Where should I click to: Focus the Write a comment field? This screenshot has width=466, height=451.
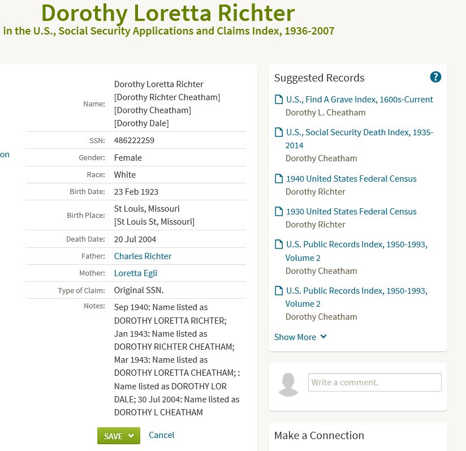tap(375, 382)
